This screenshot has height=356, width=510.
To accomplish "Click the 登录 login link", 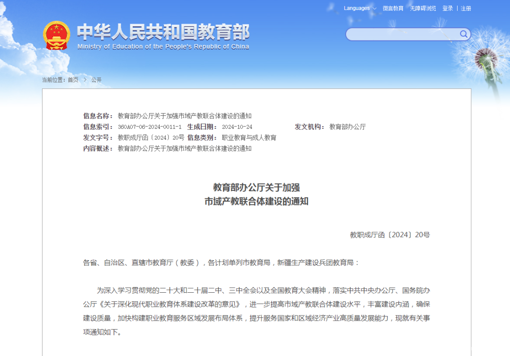I will pos(447,8).
